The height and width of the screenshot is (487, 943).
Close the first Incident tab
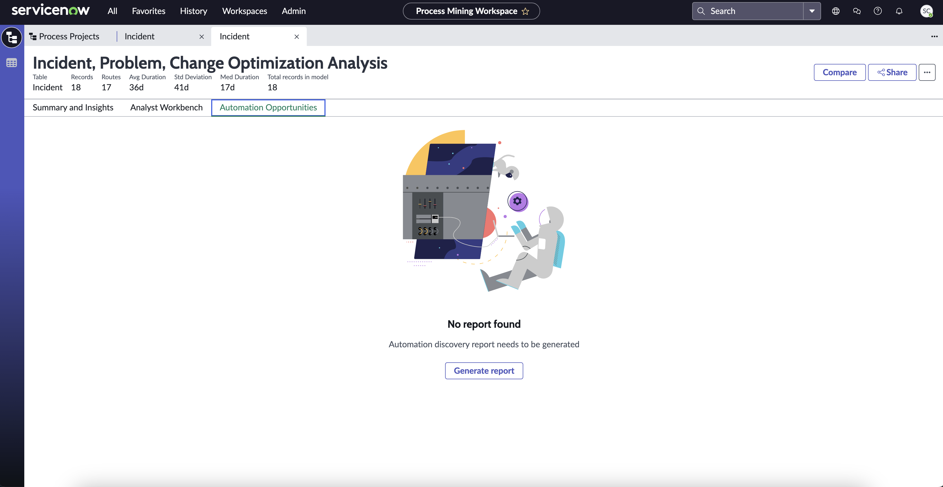pos(202,37)
